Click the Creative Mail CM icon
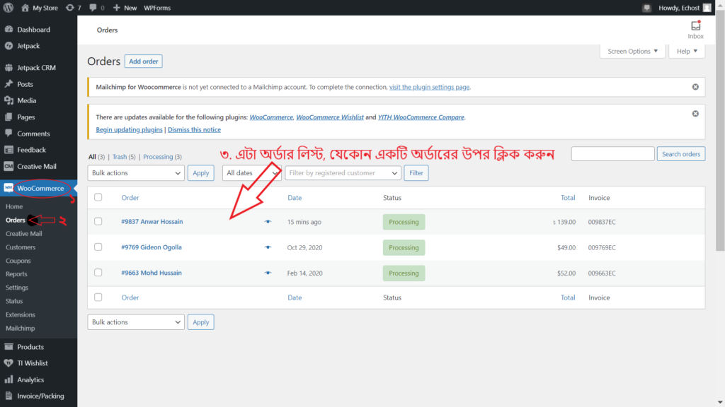Screen dimensions: 725x407 click(x=8, y=166)
